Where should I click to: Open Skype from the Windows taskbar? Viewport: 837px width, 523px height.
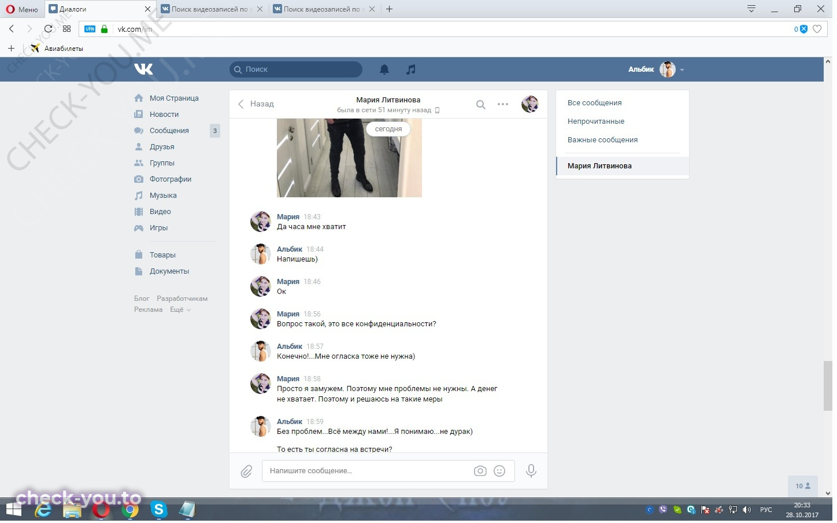[159, 509]
